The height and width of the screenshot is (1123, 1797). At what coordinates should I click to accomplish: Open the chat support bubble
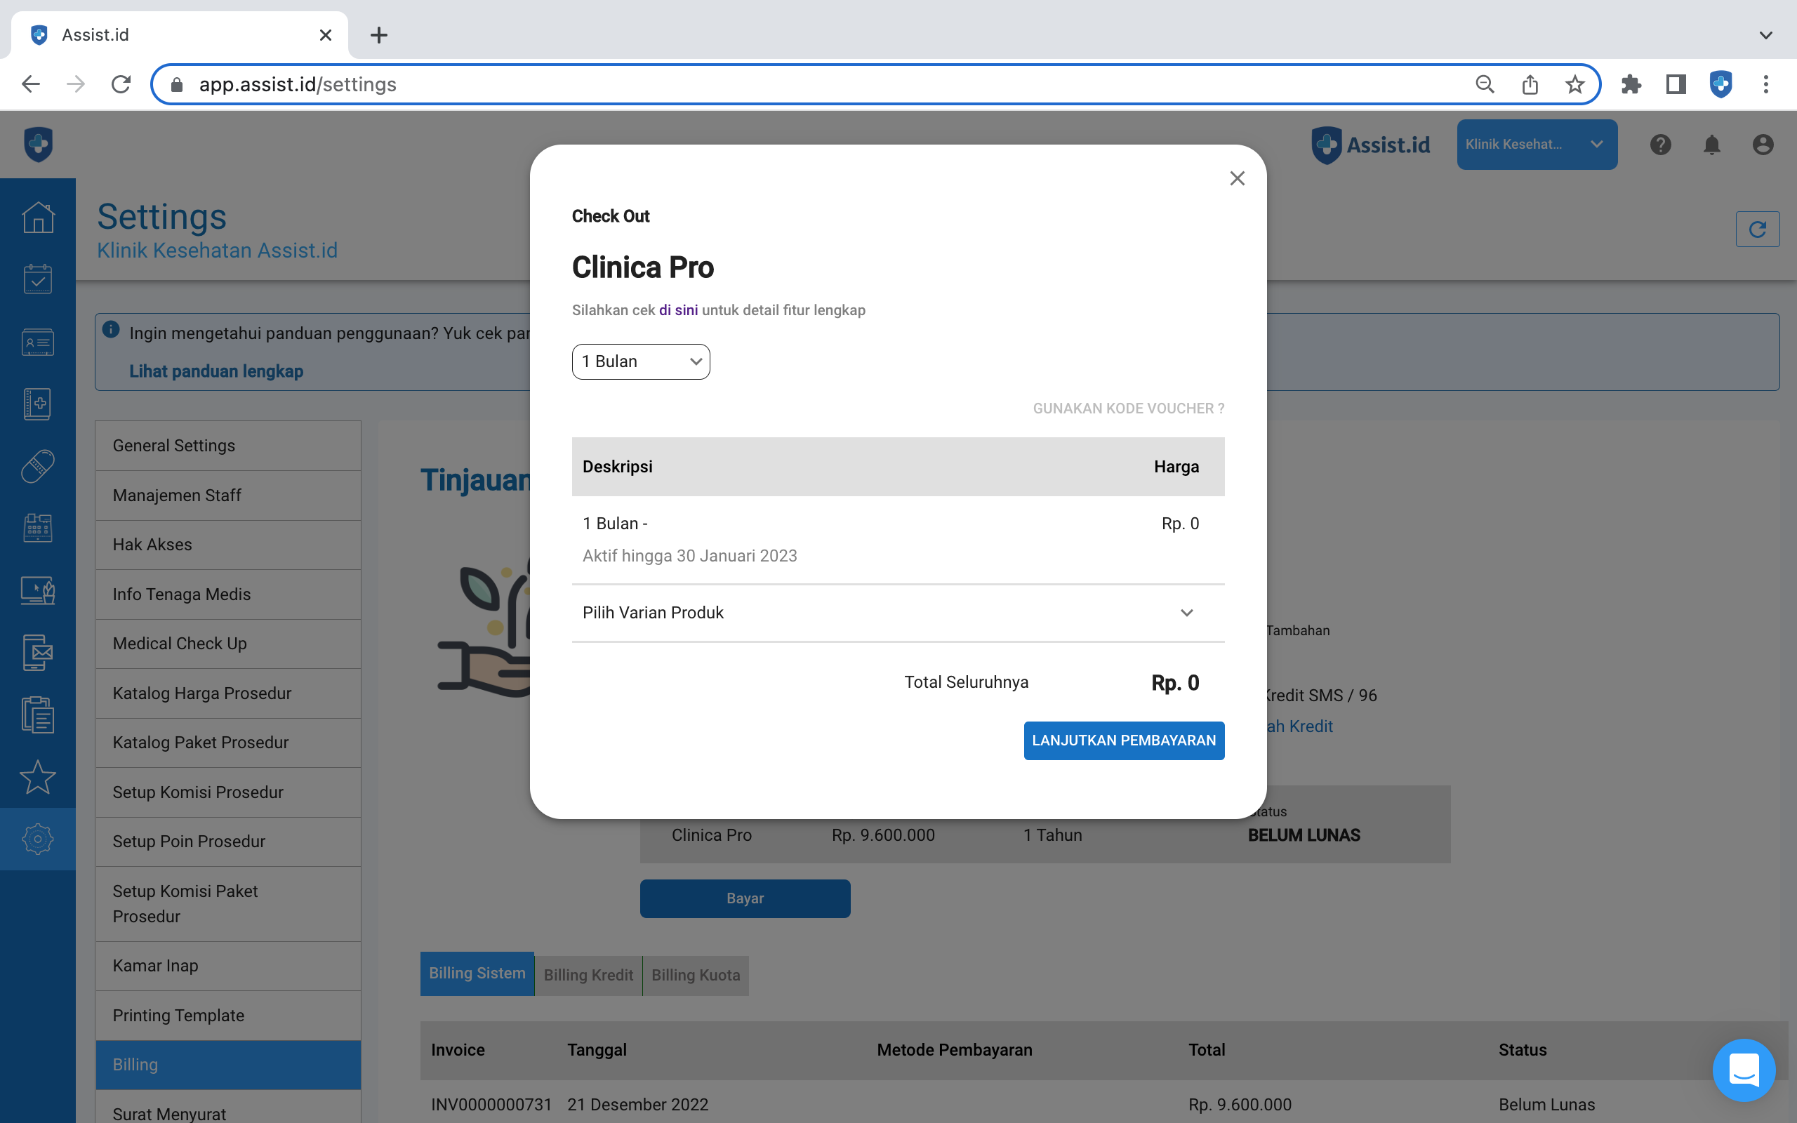[x=1743, y=1070]
